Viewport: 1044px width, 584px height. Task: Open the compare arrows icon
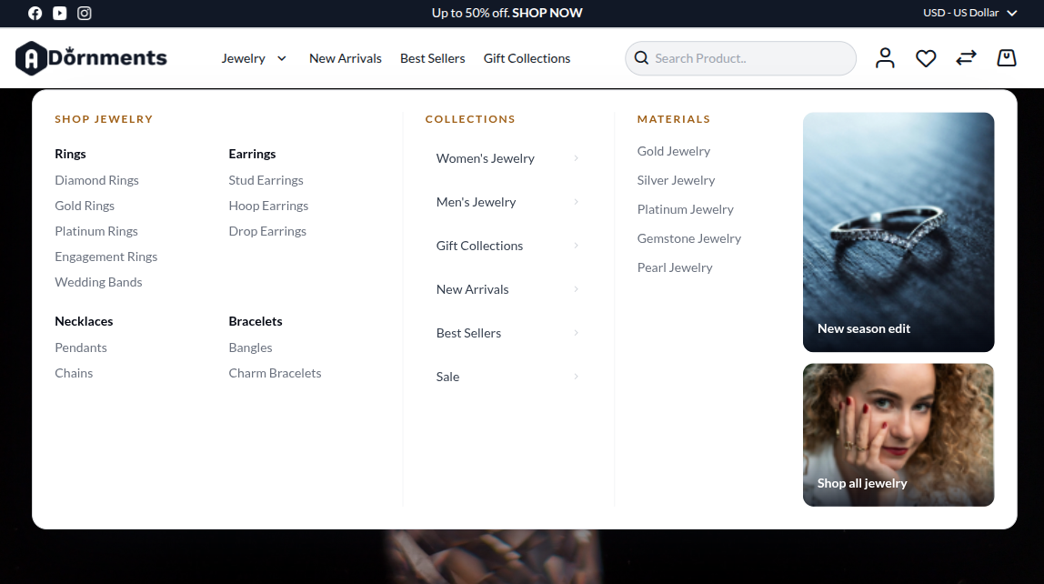pos(966,58)
